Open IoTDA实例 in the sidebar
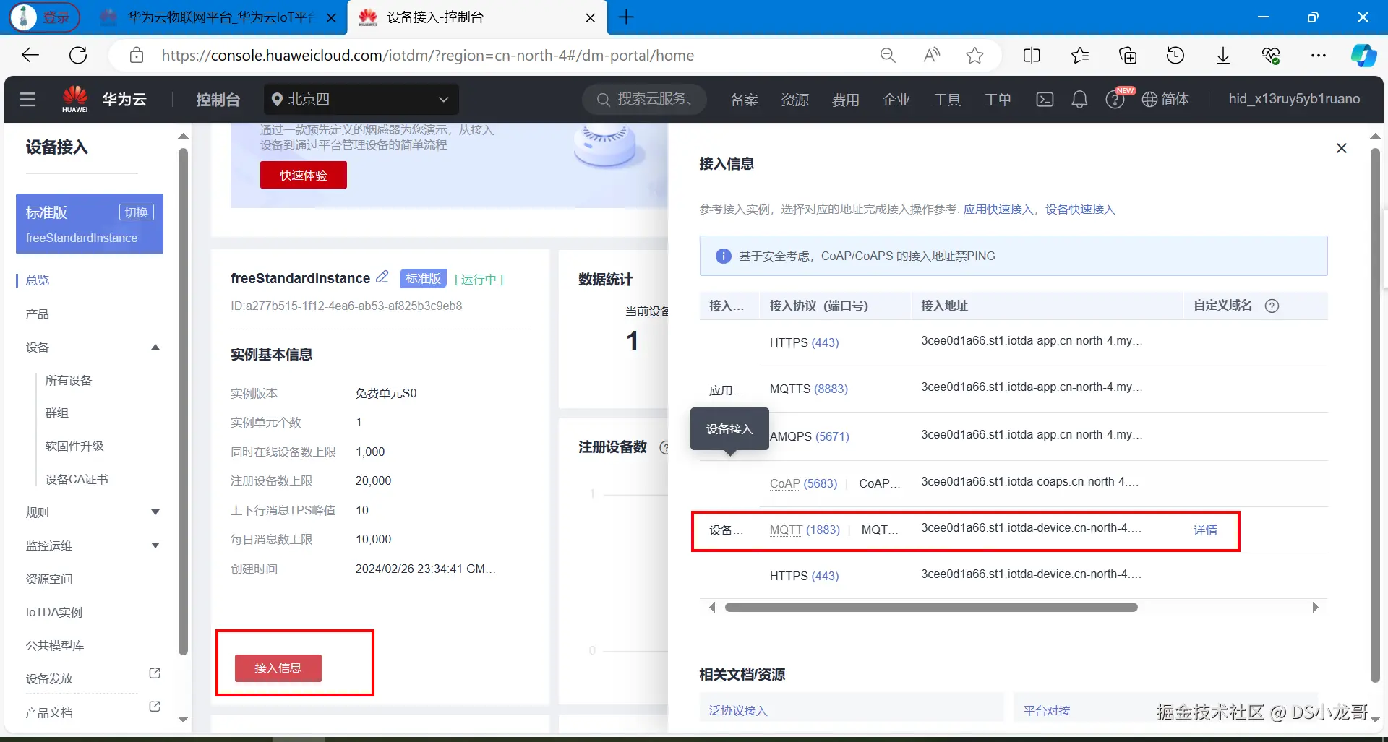This screenshot has width=1388, height=742. point(54,613)
